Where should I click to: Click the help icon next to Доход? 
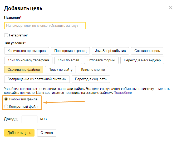[x=17, y=119]
